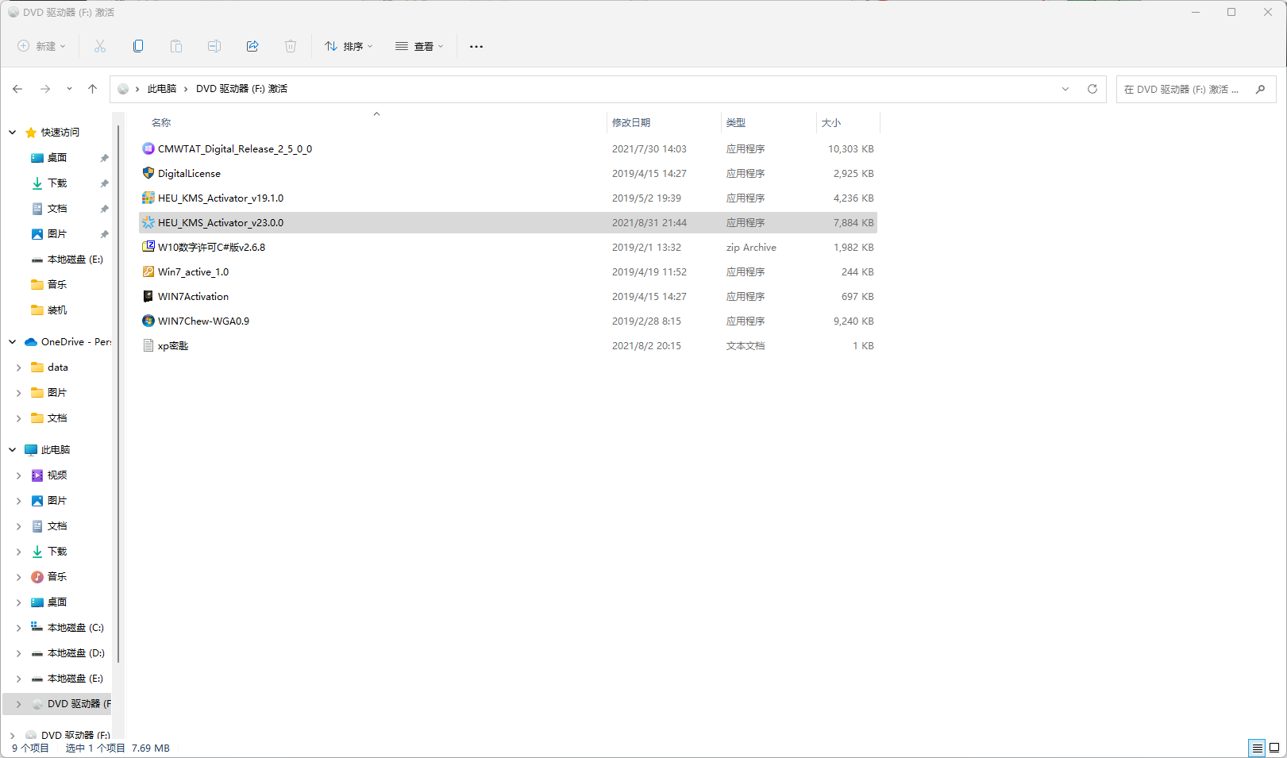Select the xp密匙 text document

173,346
